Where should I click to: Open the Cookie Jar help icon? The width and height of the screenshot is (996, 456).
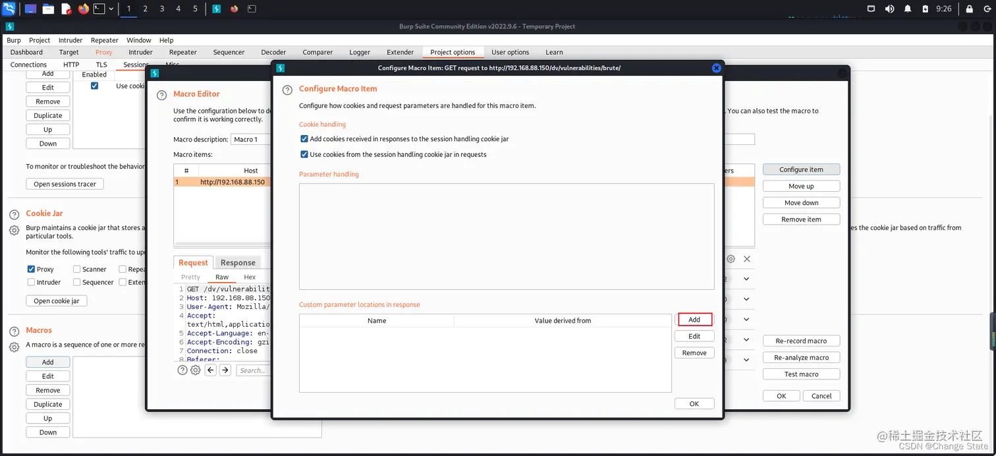(14, 215)
